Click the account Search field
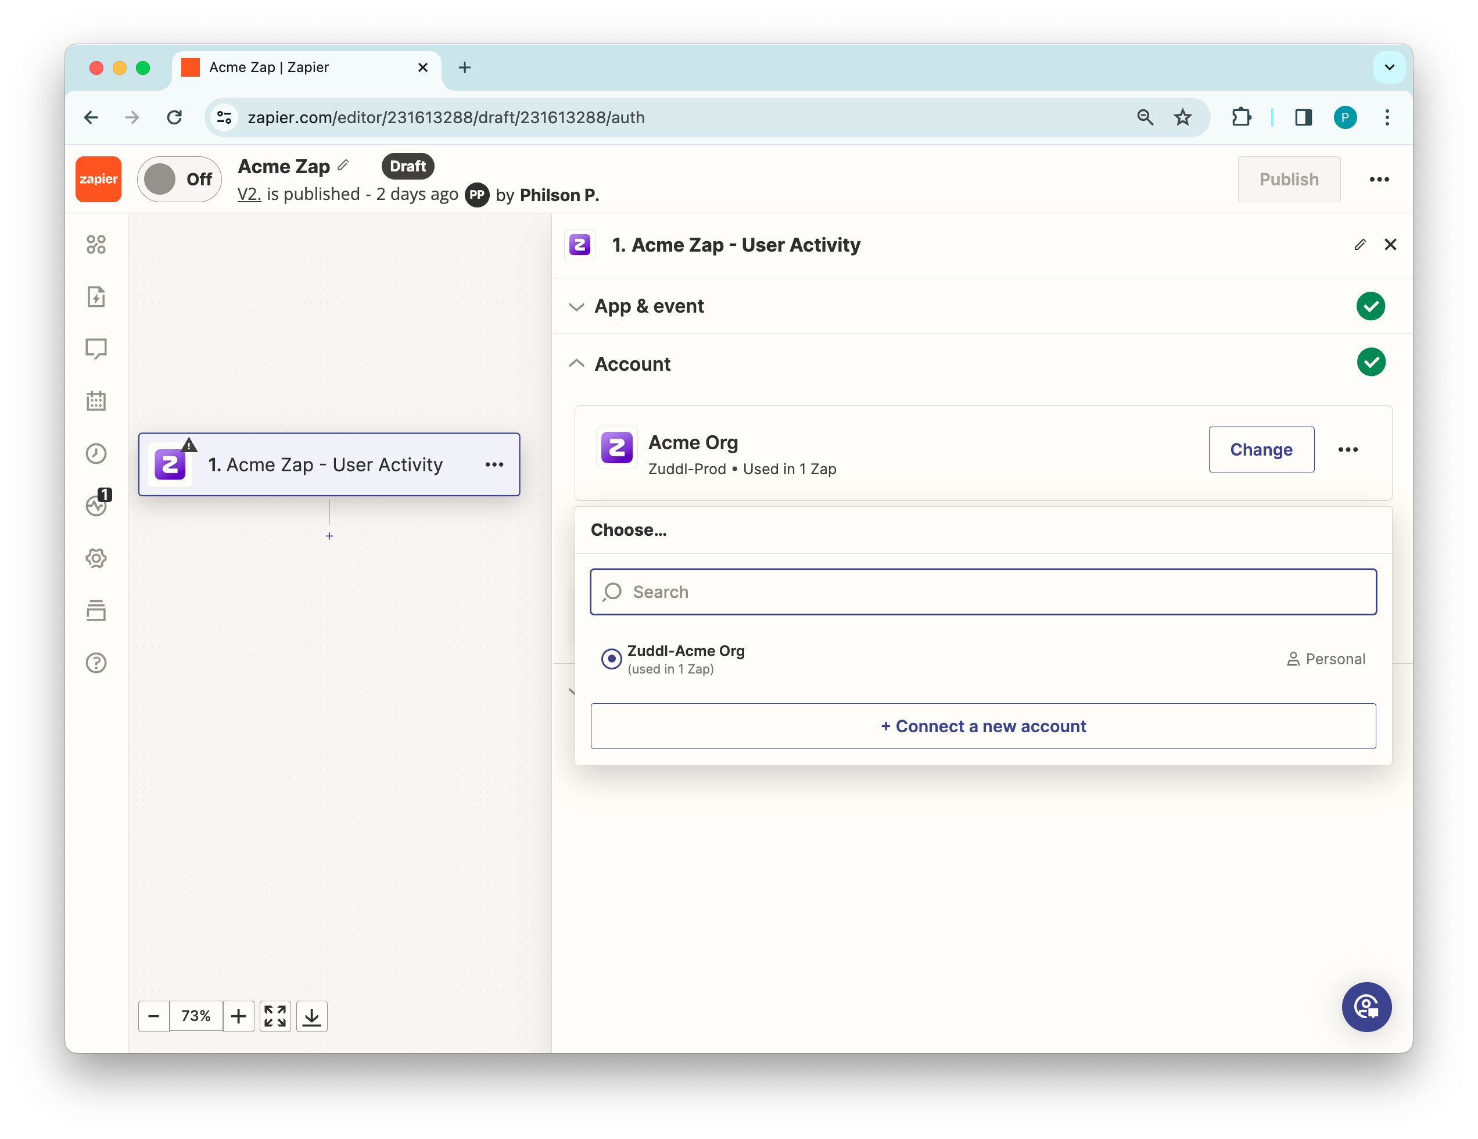Image resolution: width=1478 pixels, height=1139 pixels. 982,592
